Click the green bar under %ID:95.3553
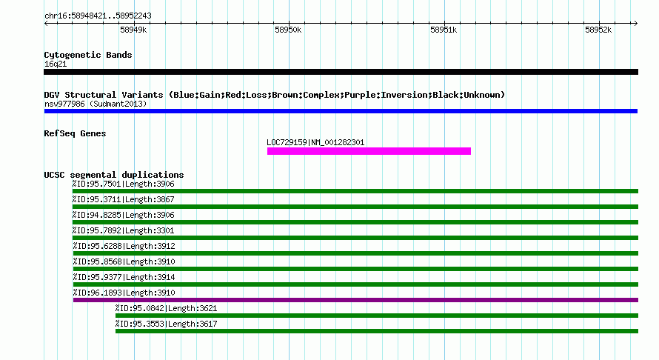The image size is (659, 360). pos(377,331)
